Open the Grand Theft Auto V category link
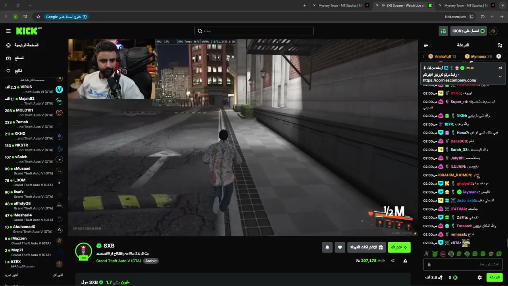Viewport: 508px width, 286px height. 119,261
